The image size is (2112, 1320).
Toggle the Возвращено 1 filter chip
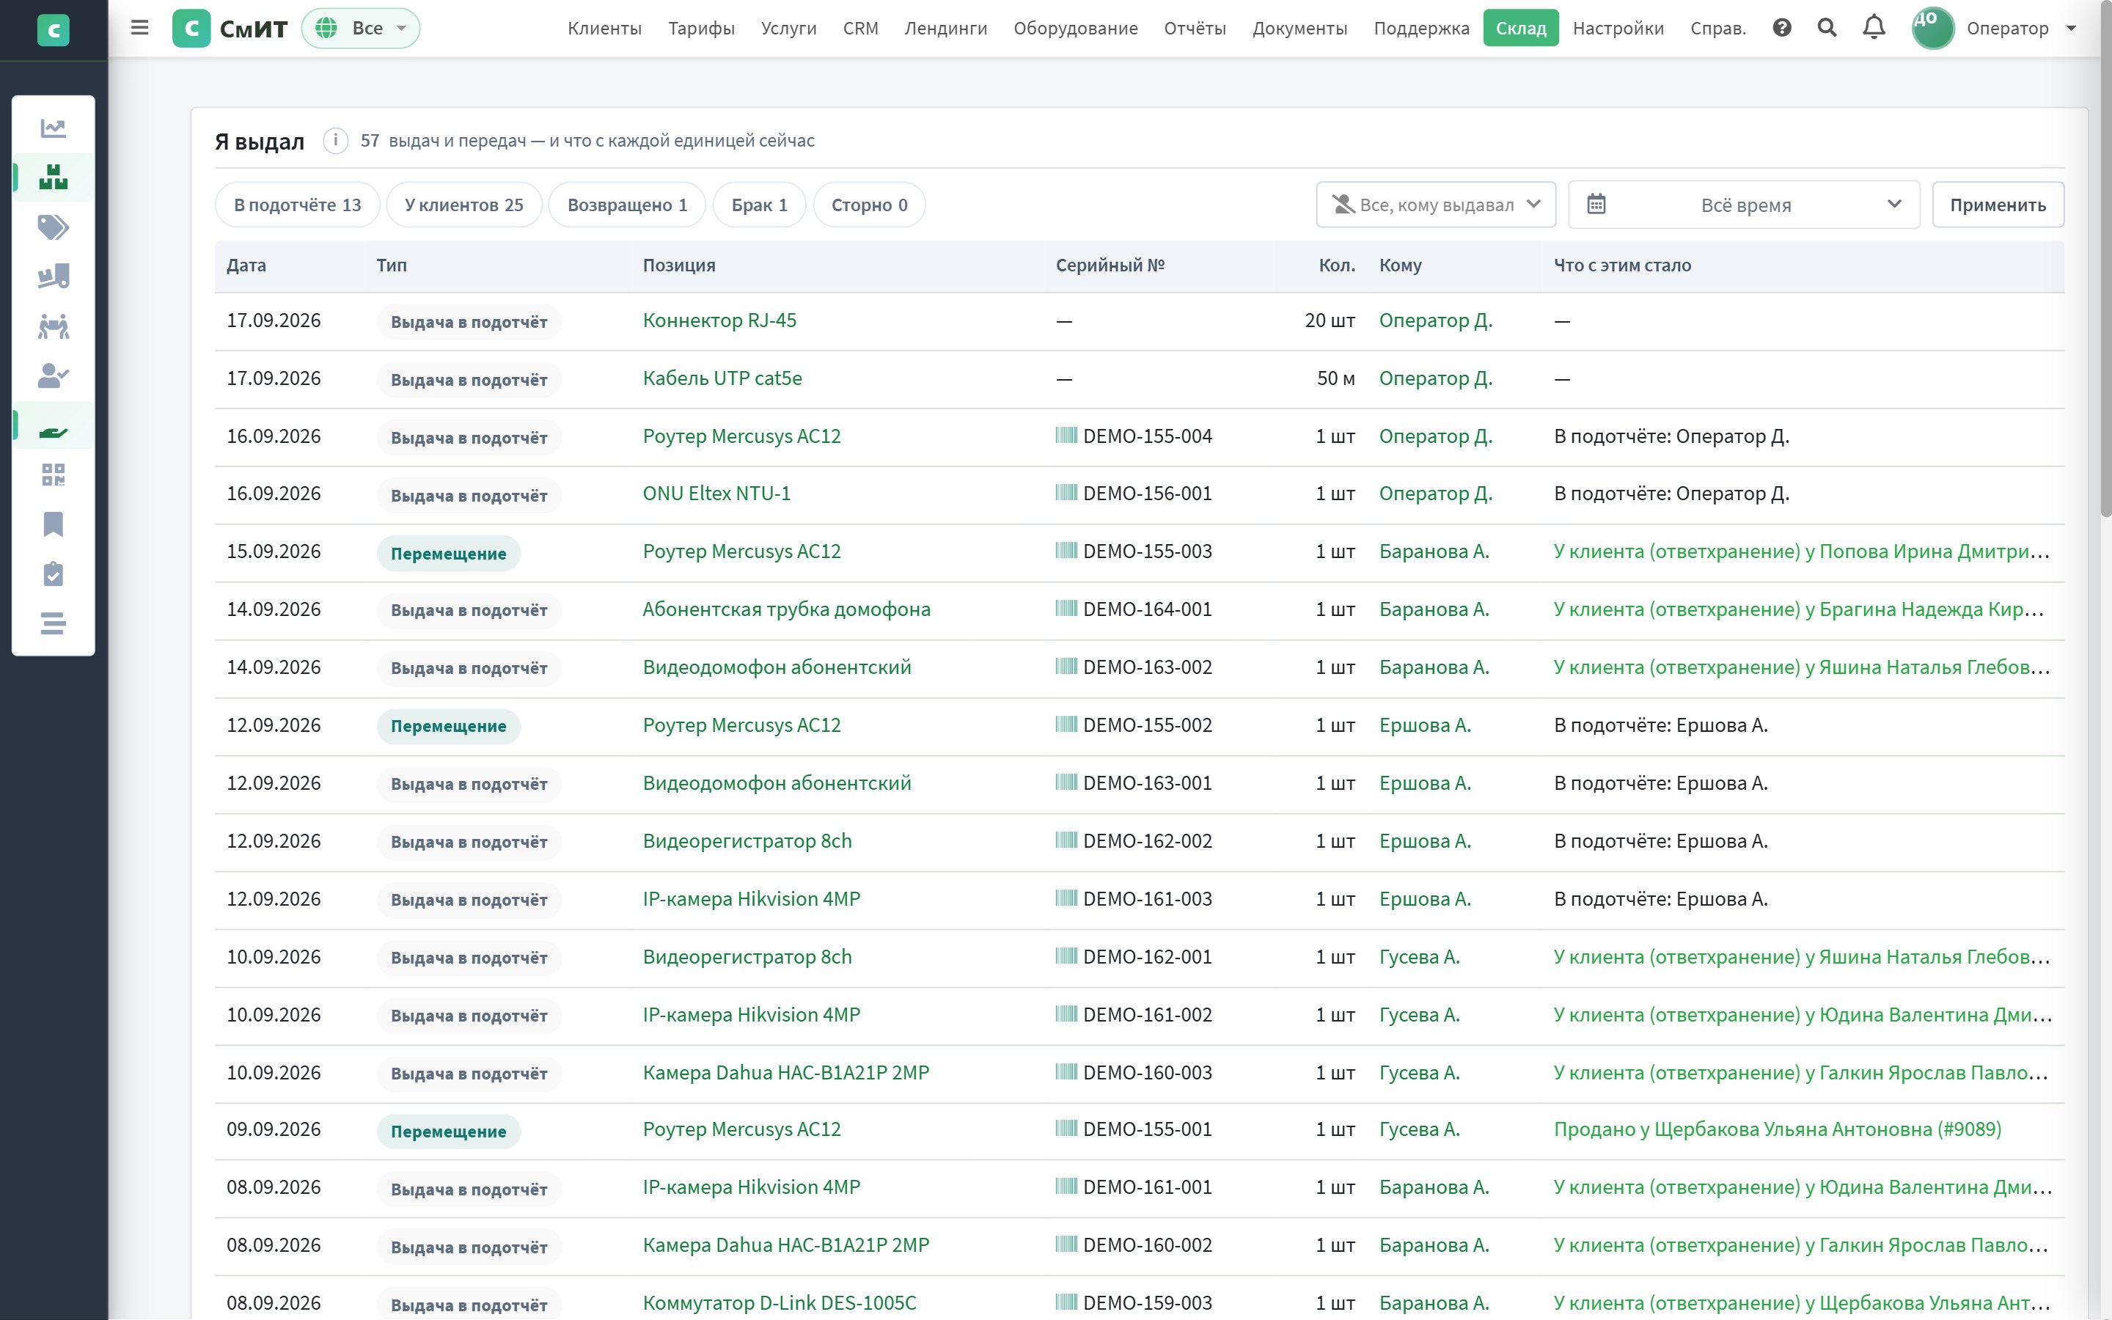628,205
